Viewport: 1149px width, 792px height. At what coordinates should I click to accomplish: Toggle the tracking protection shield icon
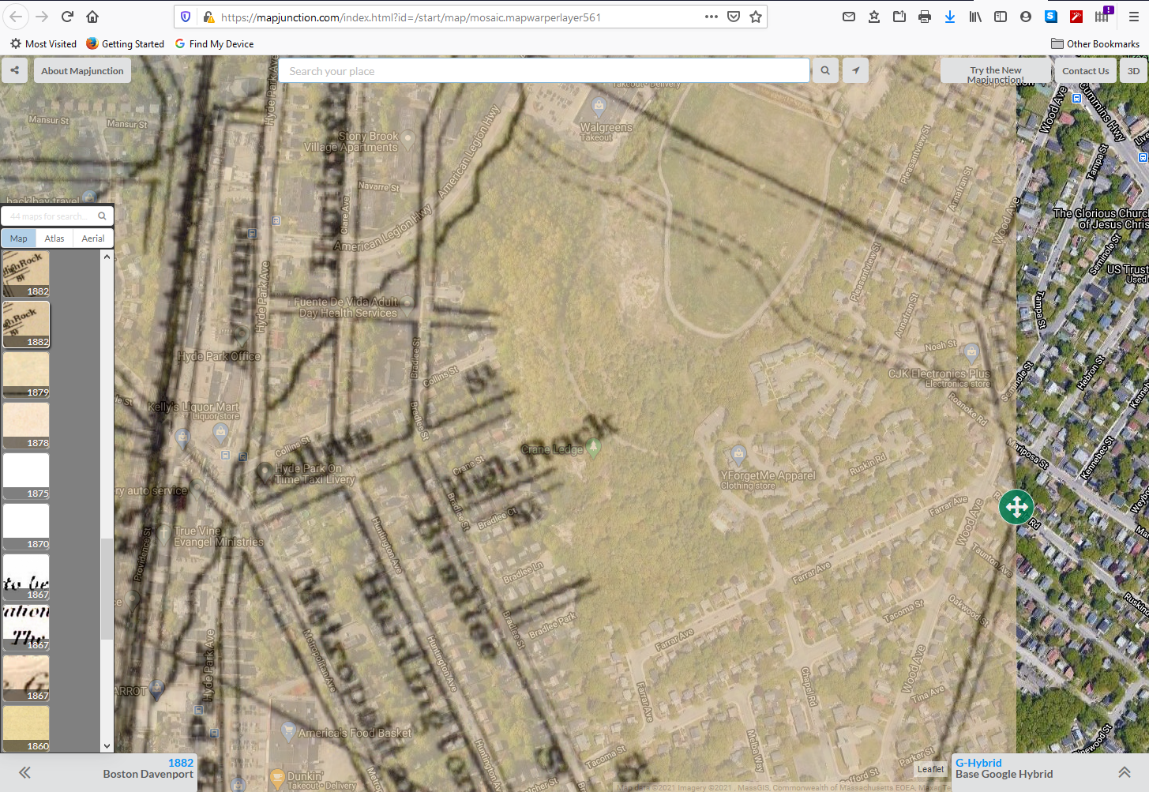tap(186, 16)
